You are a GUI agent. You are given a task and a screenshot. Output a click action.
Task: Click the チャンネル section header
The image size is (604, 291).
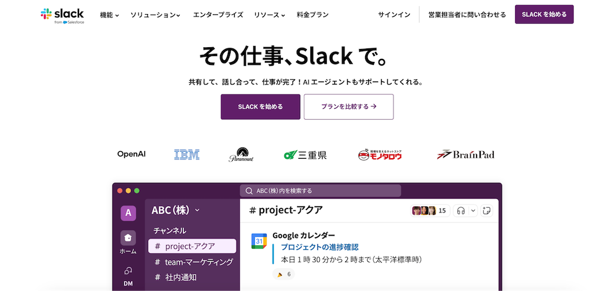pyautogui.click(x=170, y=230)
